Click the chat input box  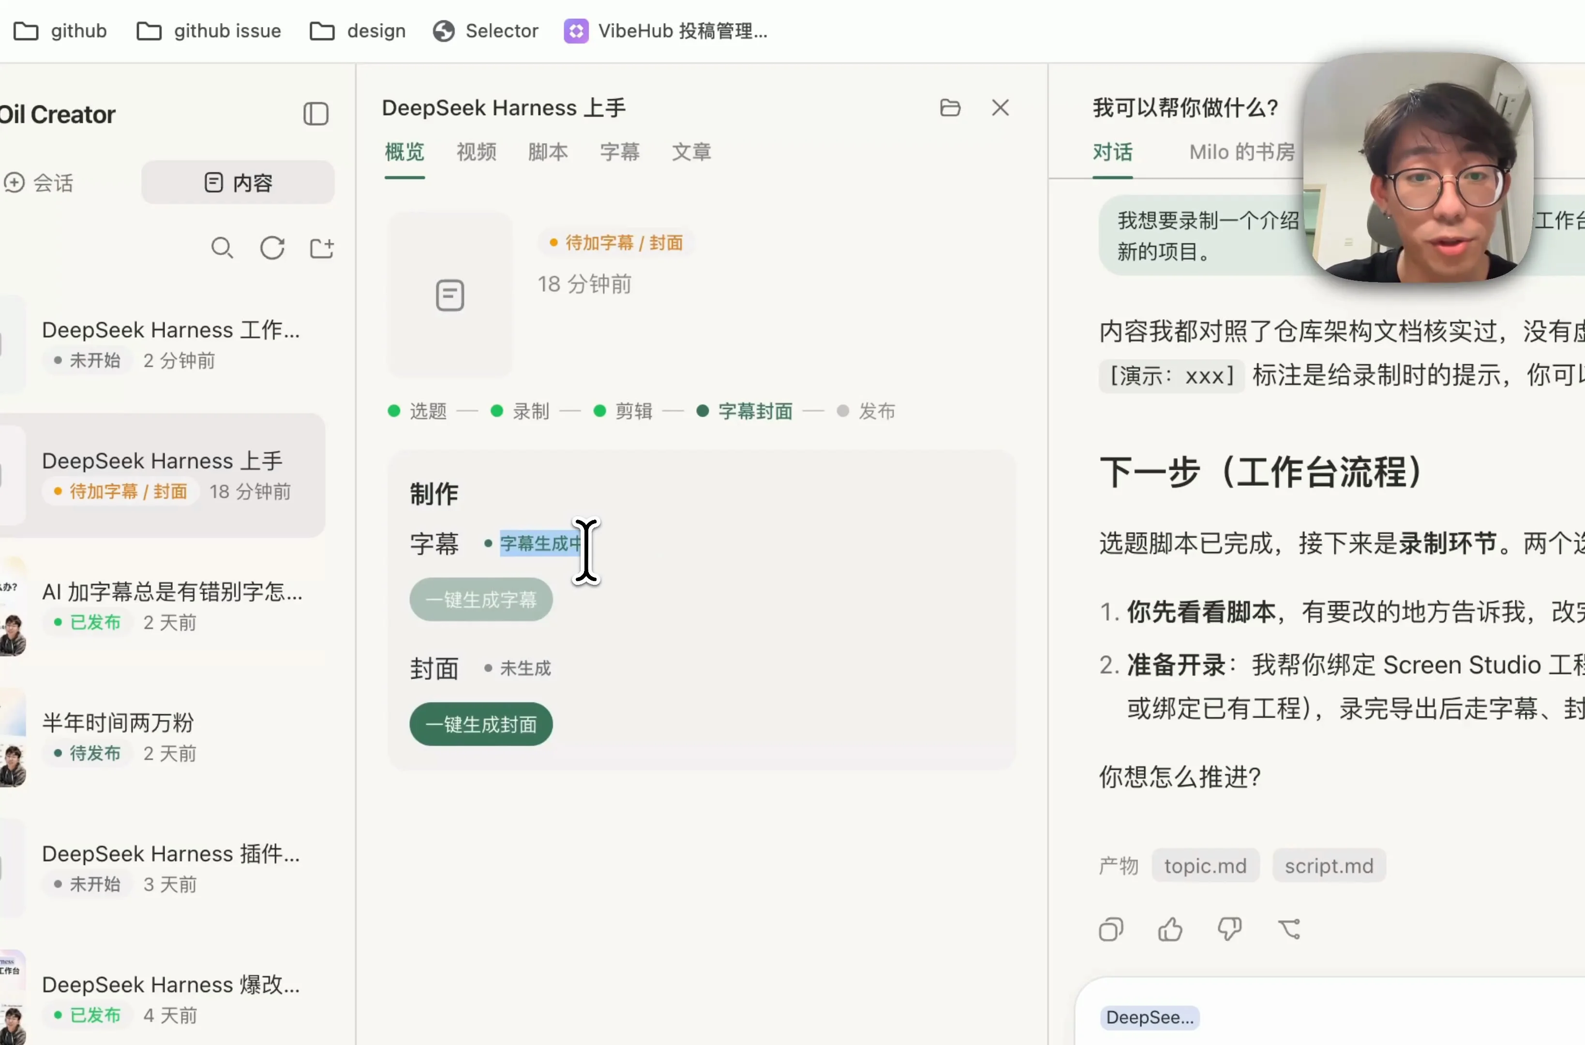coord(1331,1011)
